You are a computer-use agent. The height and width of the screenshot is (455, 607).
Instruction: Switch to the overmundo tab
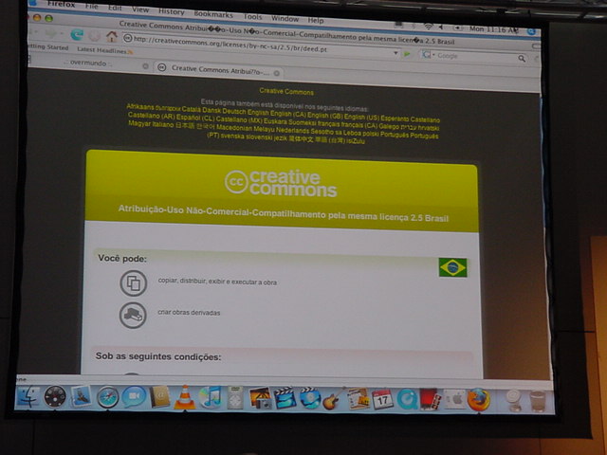pos(88,63)
